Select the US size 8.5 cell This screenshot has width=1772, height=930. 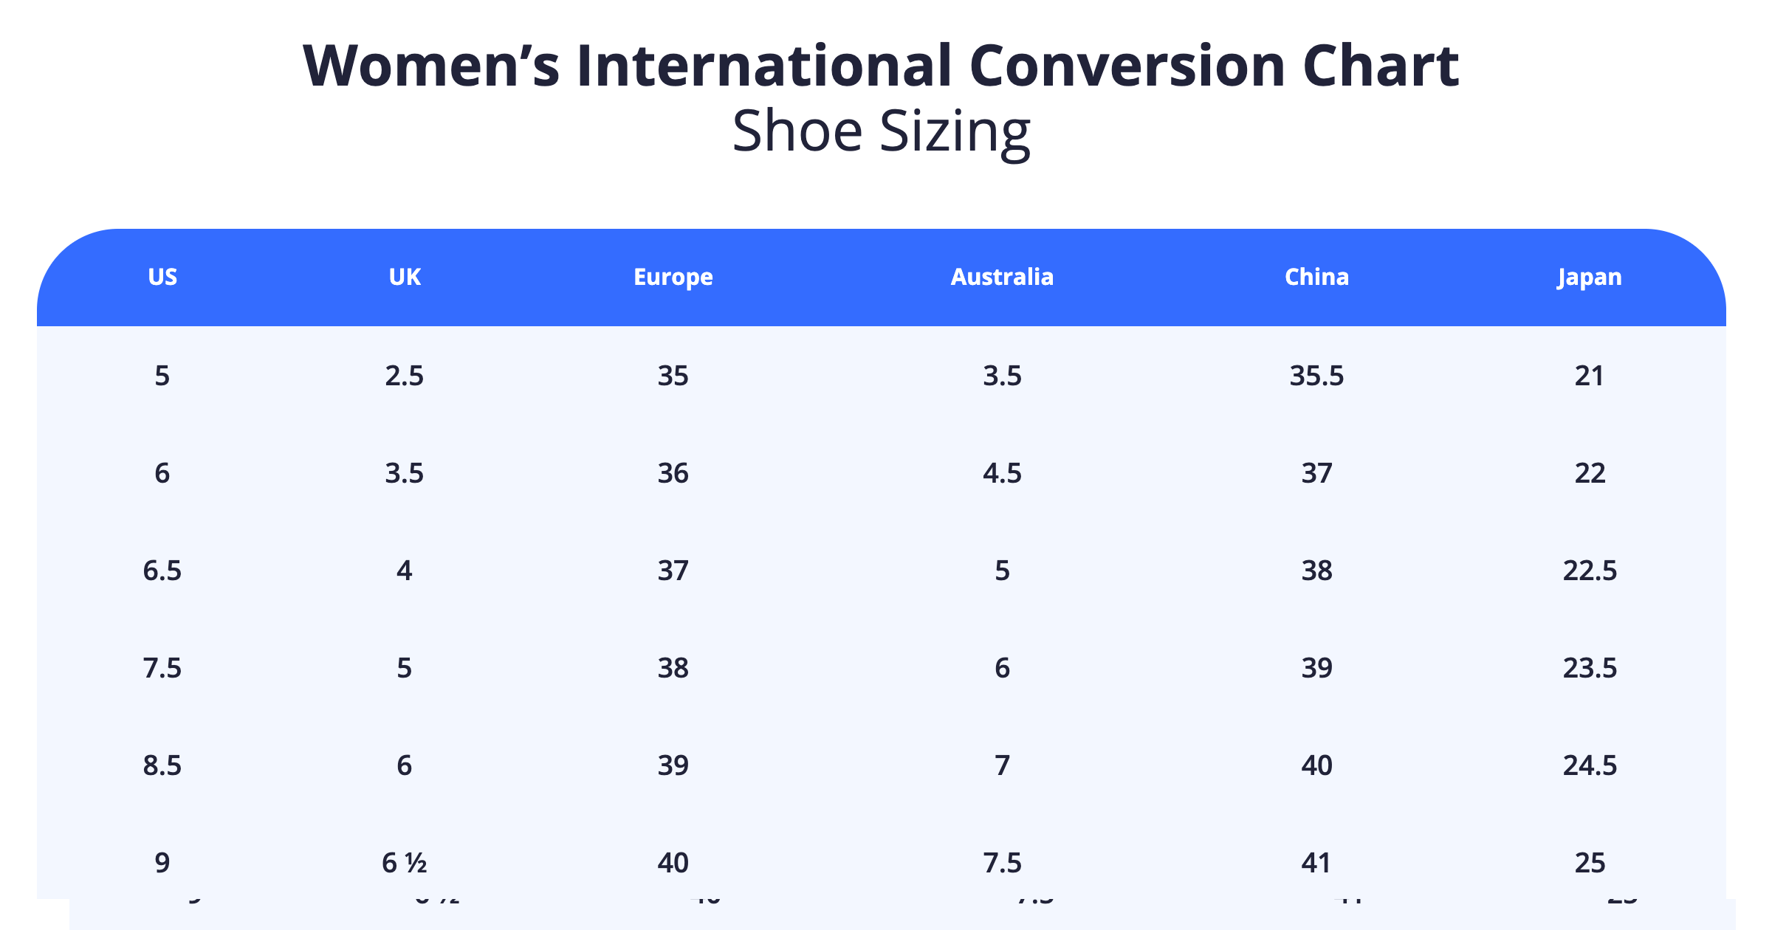pyautogui.click(x=162, y=765)
